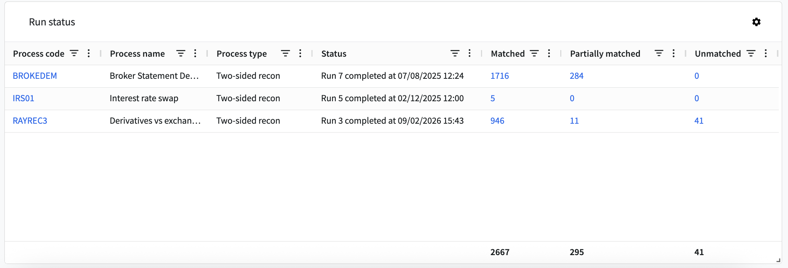
Task: Sort by Process code header
Action: click(39, 54)
